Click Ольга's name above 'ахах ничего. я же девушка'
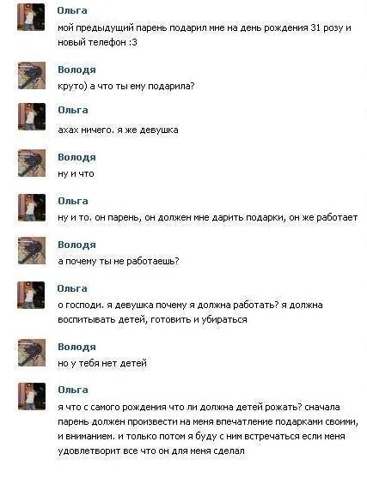Image resolution: width=367 pixels, height=484 pixels. click(73, 110)
